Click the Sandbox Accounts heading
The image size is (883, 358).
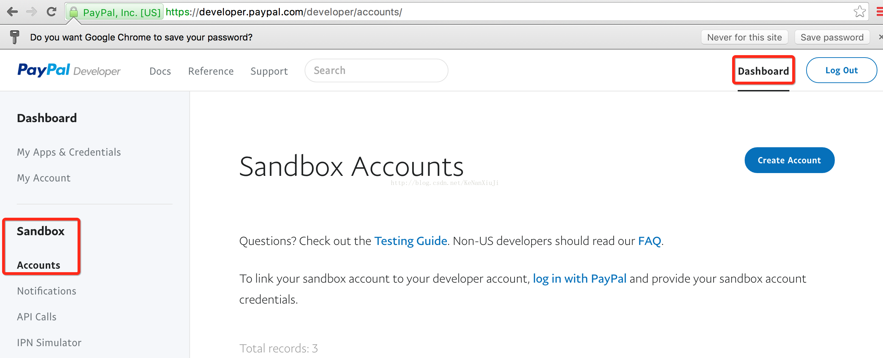pos(351,166)
